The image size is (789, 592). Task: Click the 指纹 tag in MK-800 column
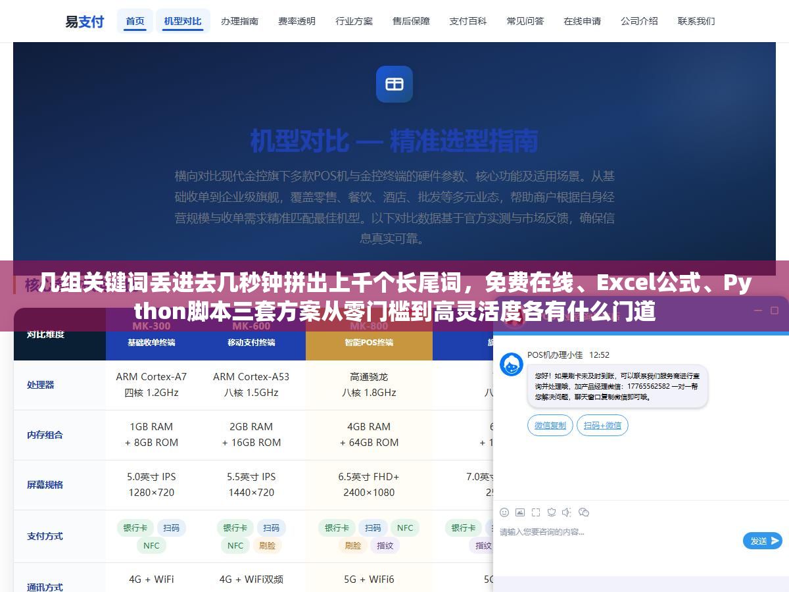[x=385, y=545]
